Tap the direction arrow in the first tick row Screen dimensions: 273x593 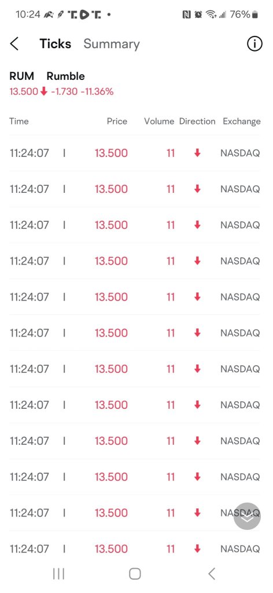click(x=197, y=153)
